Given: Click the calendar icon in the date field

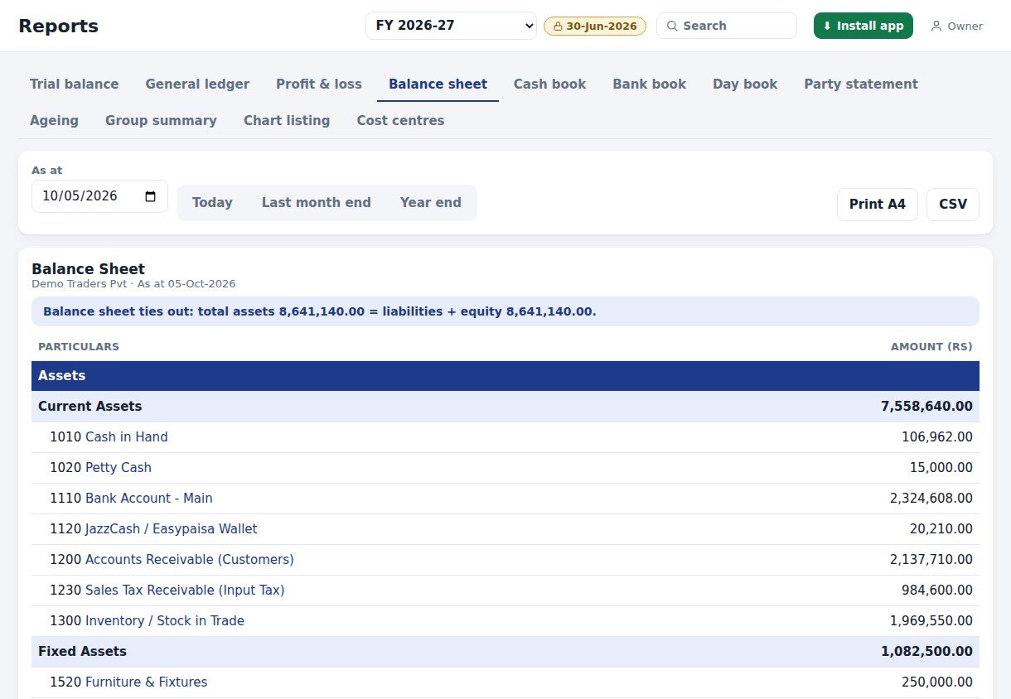Looking at the screenshot, I should (150, 196).
